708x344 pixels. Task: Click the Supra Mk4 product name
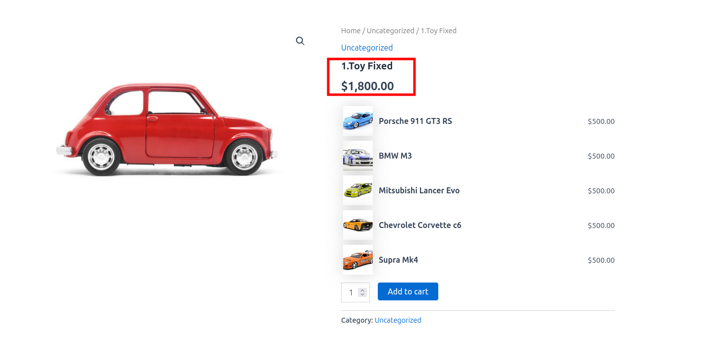coord(398,260)
